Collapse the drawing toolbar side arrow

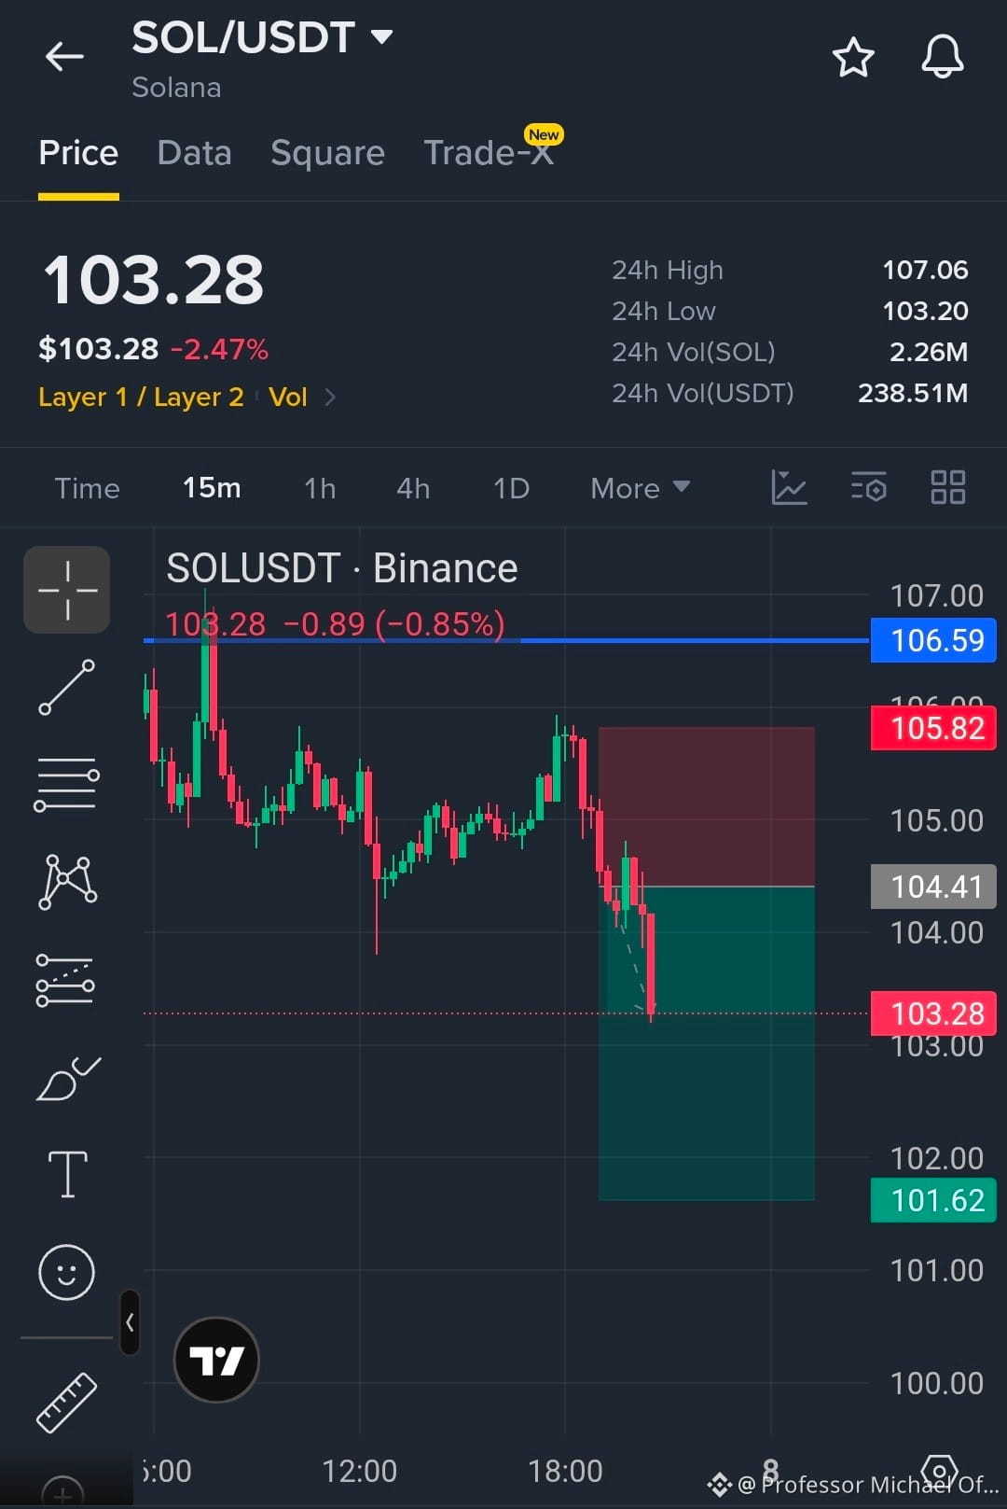click(x=130, y=1322)
